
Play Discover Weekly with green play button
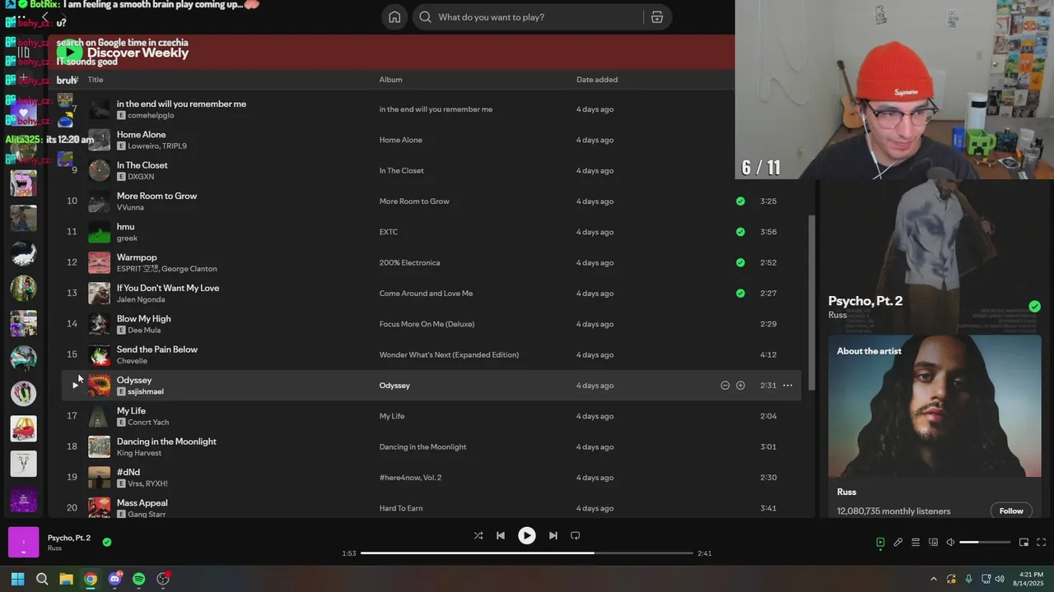click(69, 53)
